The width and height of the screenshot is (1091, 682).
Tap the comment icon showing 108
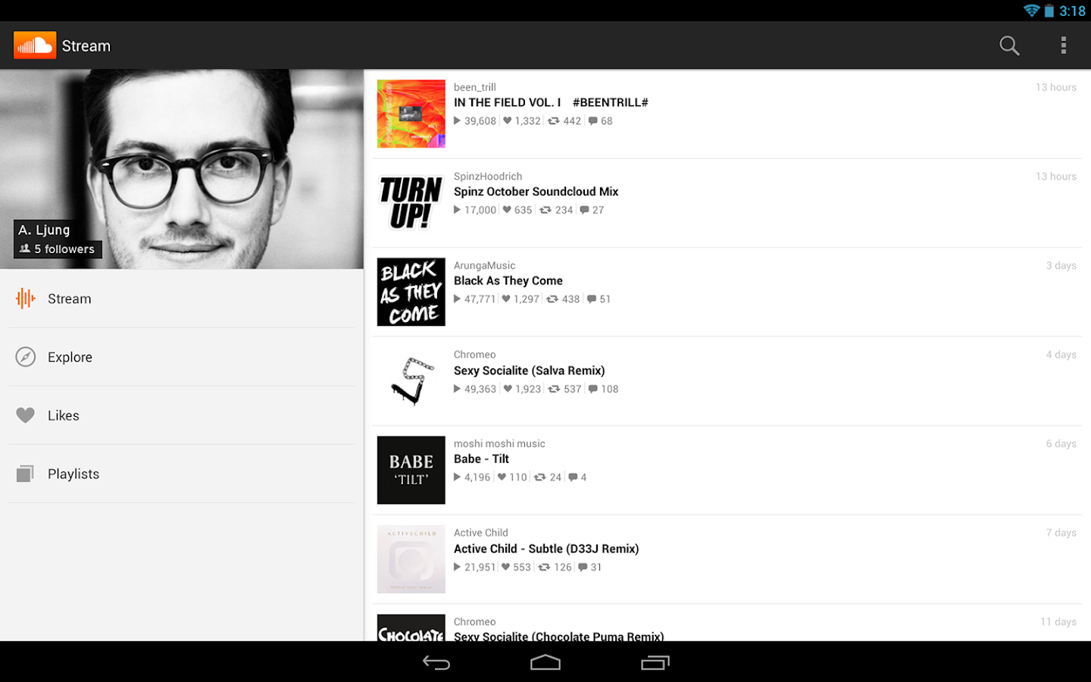(593, 389)
